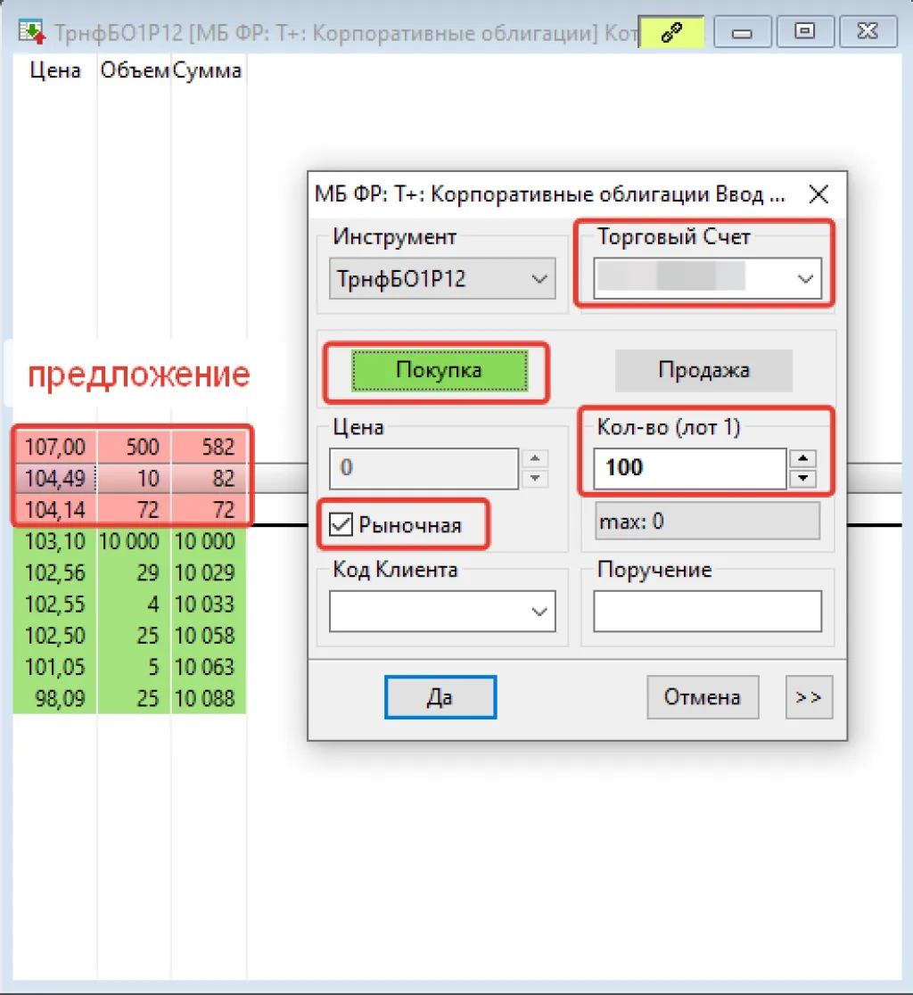913x995 pixels.
Task: Click the yellow chain link icon
Action: click(x=672, y=33)
